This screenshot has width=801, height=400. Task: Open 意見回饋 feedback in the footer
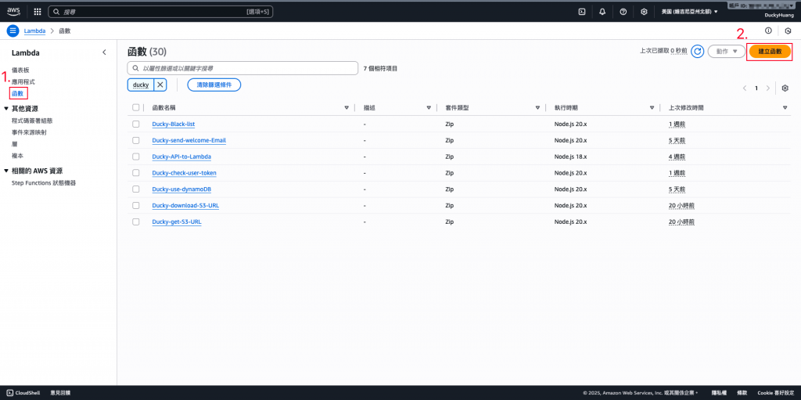click(60, 393)
